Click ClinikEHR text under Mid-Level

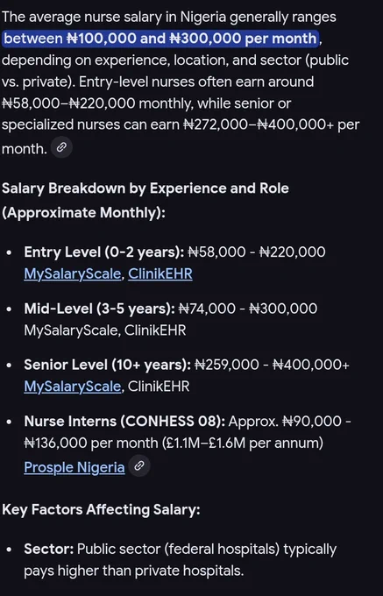[x=155, y=330]
